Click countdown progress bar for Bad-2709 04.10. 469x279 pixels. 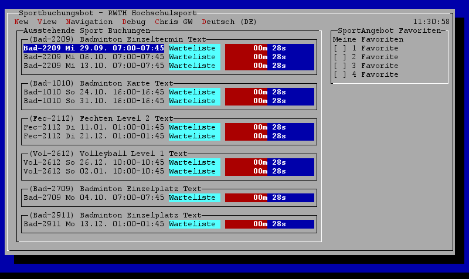tap(270, 198)
